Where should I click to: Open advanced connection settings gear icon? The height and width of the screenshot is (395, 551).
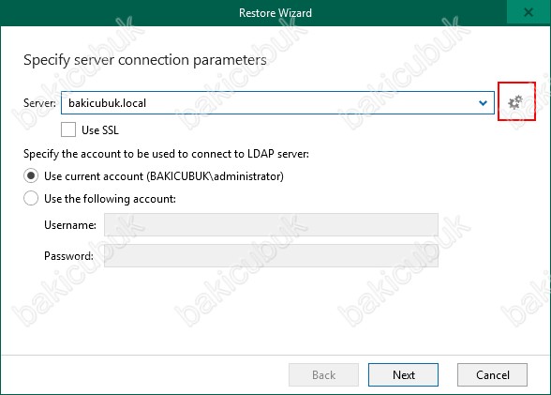point(515,102)
